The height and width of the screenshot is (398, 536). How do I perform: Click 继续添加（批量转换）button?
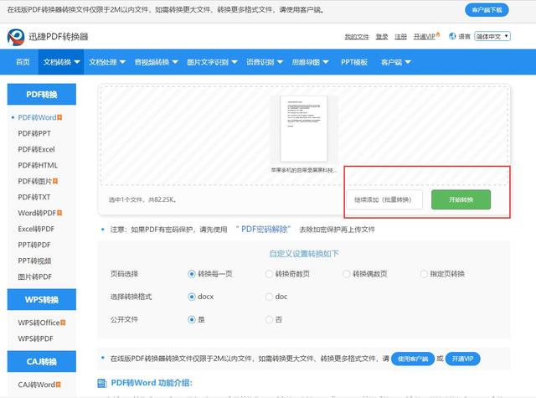[384, 199]
